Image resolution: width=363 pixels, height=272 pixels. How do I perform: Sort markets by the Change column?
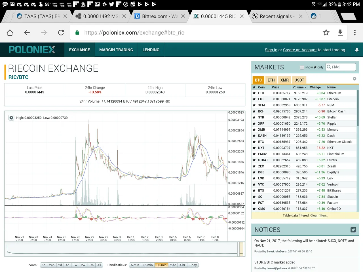tap(315, 87)
